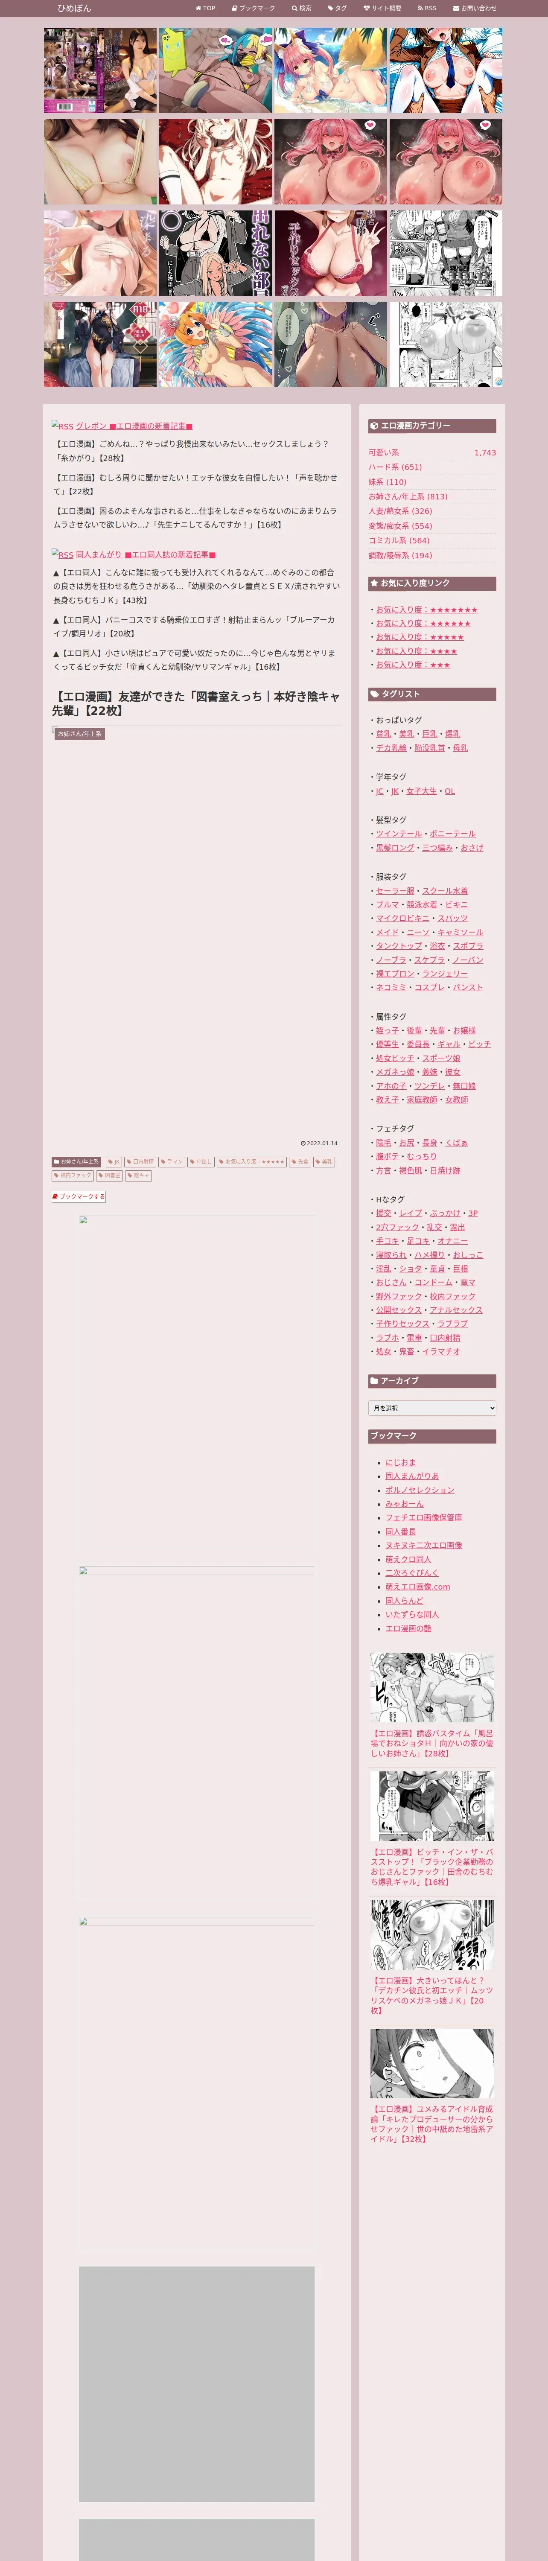Open the 家庭教師 tag link

click(x=422, y=1100)
